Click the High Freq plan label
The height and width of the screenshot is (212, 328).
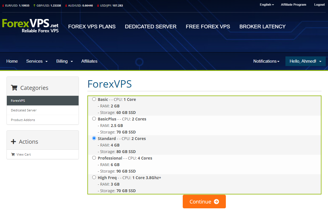(107, 178)
